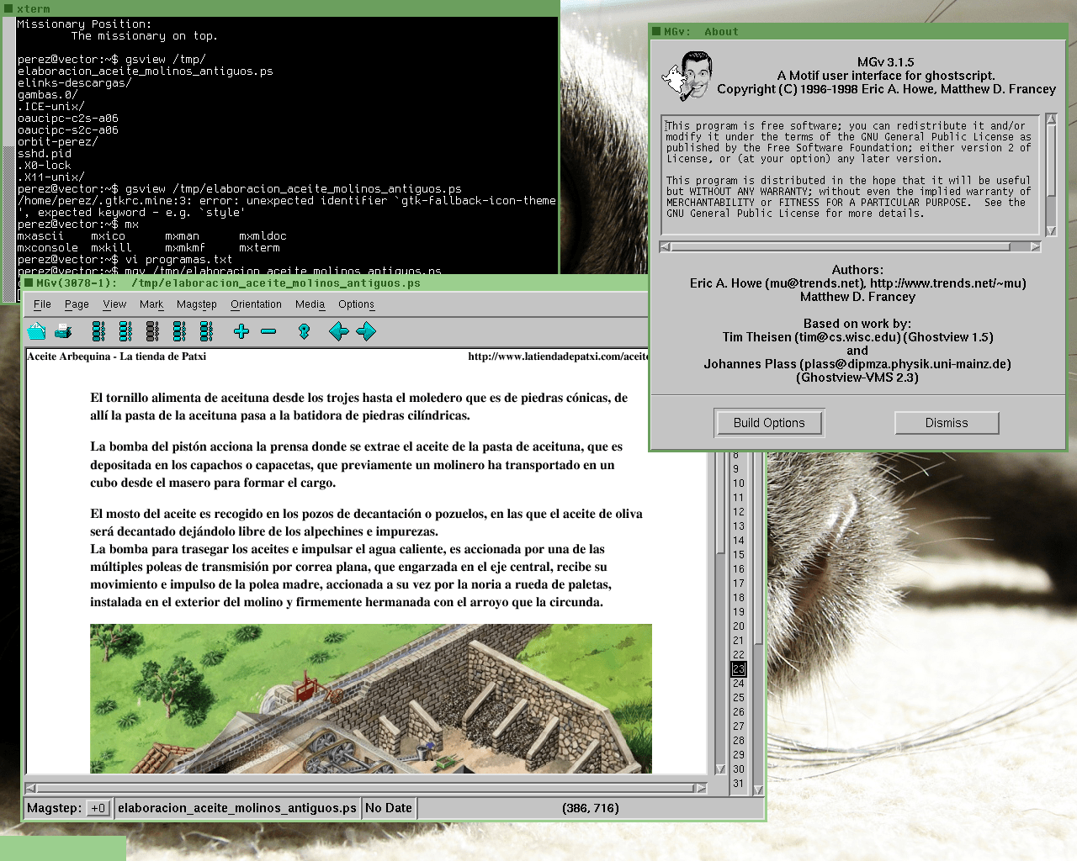
Task: Zoom out with the minus icon
Action: pyautogui.click(x=268, y=331)
